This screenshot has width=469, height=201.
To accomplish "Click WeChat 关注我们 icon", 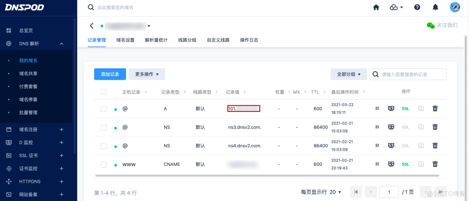I will tap(431, 26).
